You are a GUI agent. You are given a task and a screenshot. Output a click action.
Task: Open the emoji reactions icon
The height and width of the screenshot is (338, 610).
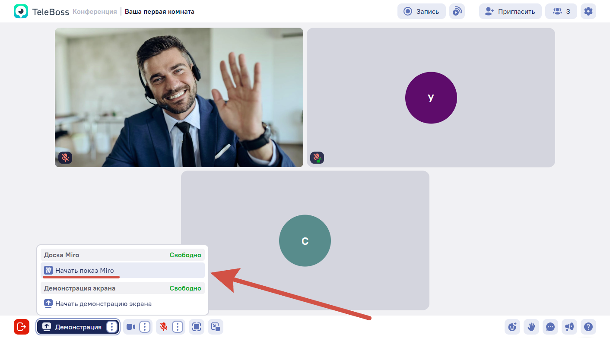tap(512, 327)
